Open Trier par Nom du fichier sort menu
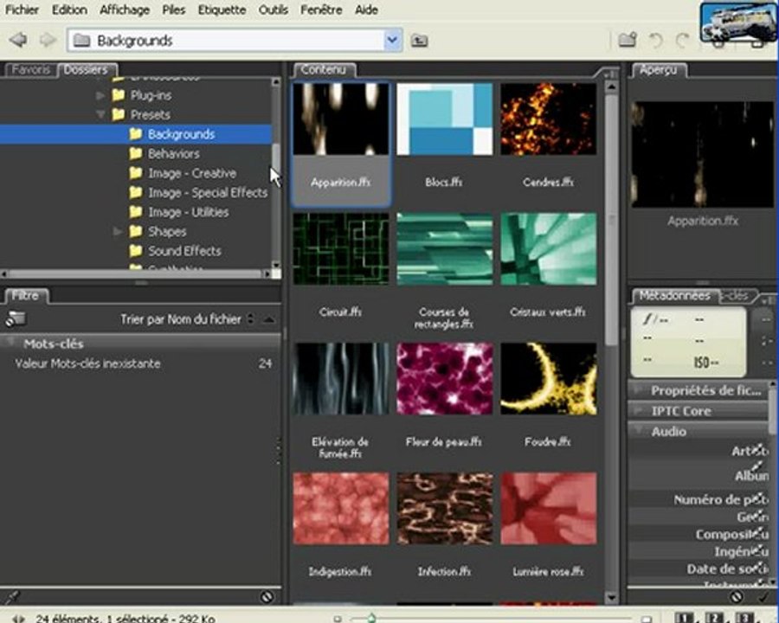This screenshot has height=623, width=779. (x=187, y=319)
